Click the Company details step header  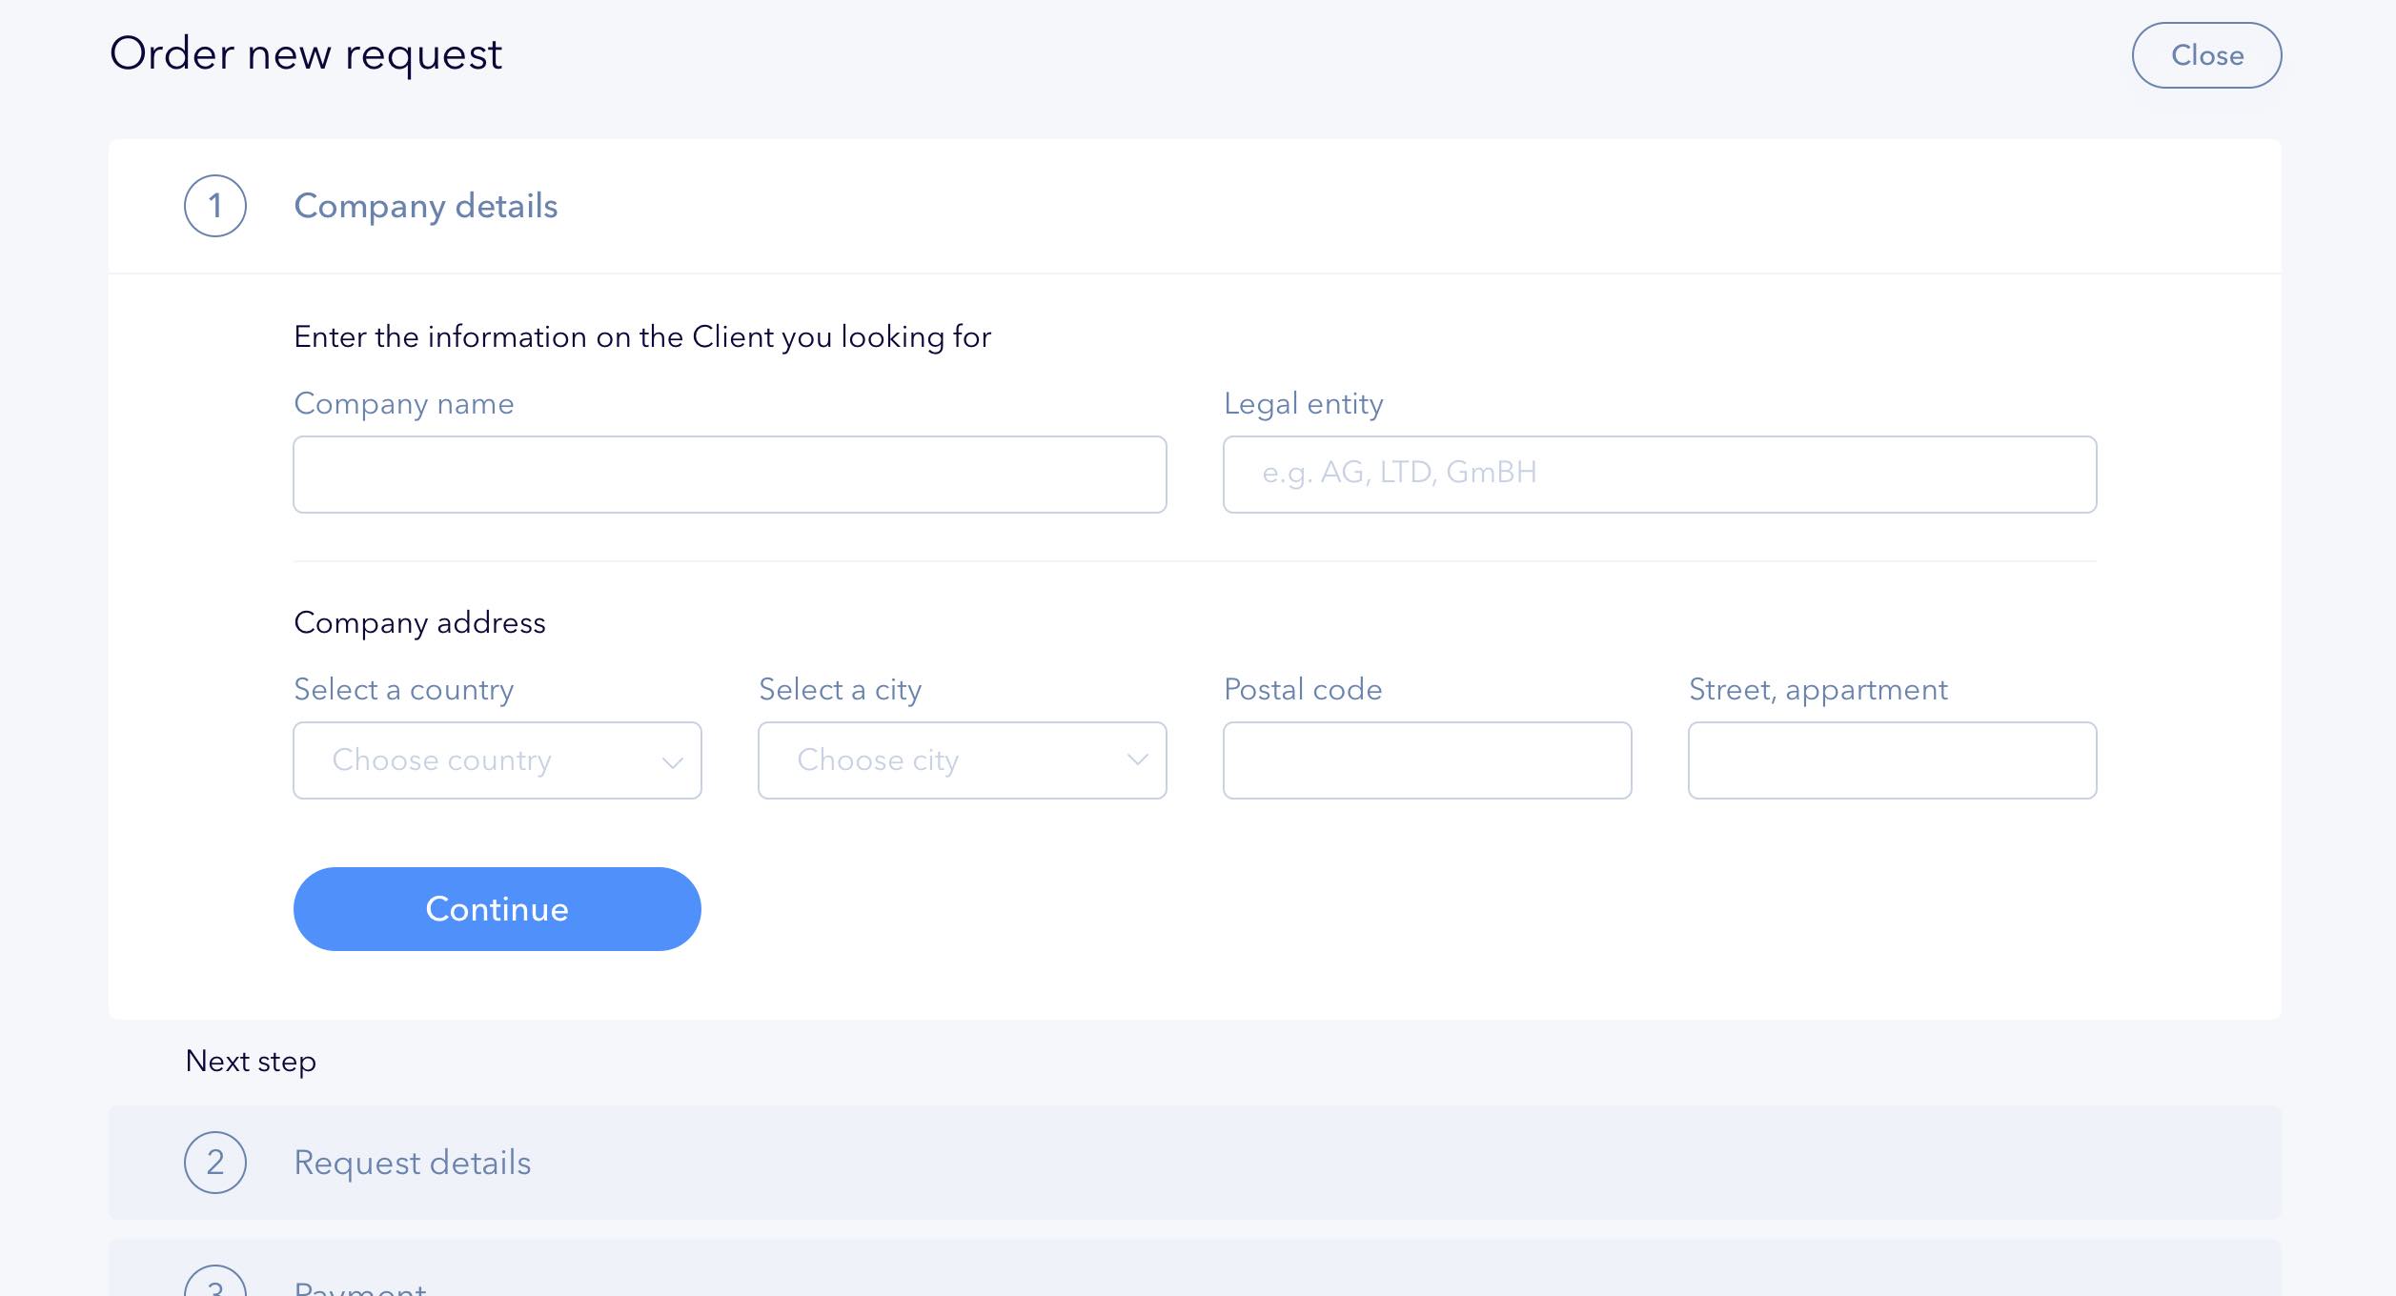(425, 206)
